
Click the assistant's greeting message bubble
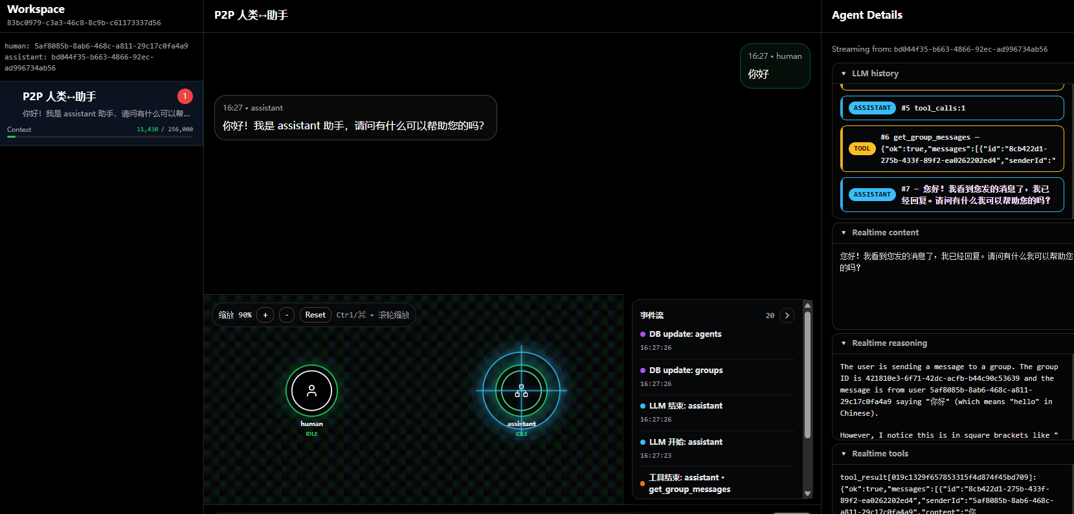pyautogui.click(x=355, y=118)
